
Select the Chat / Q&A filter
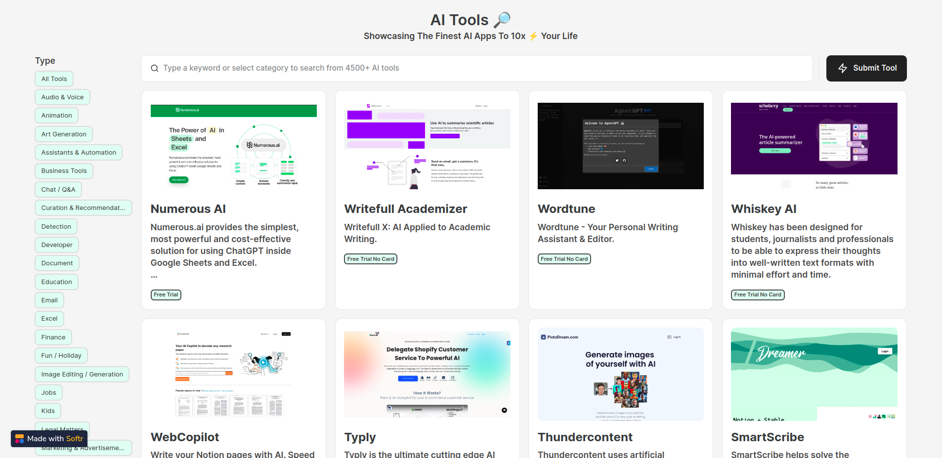pyautogui.click(x=58, y=190)
